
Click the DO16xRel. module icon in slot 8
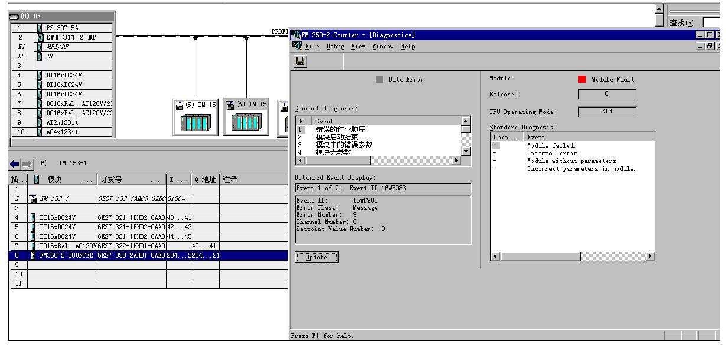(x=40, y=113)
